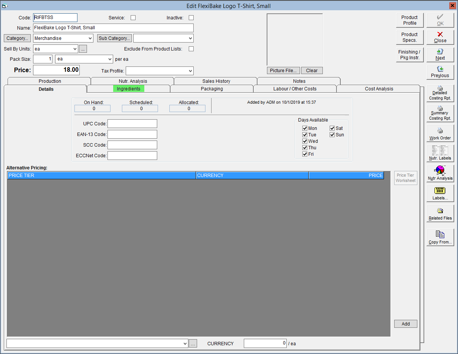Click the Copy From... button
Image resolution: width=458 pixels, height=354 pixels.
(x=440, y=238)
